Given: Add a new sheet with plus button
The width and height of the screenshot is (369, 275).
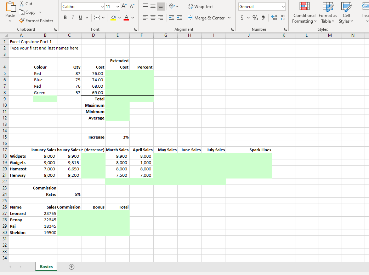Looking at the screenshot, I should tap(72, 267).
